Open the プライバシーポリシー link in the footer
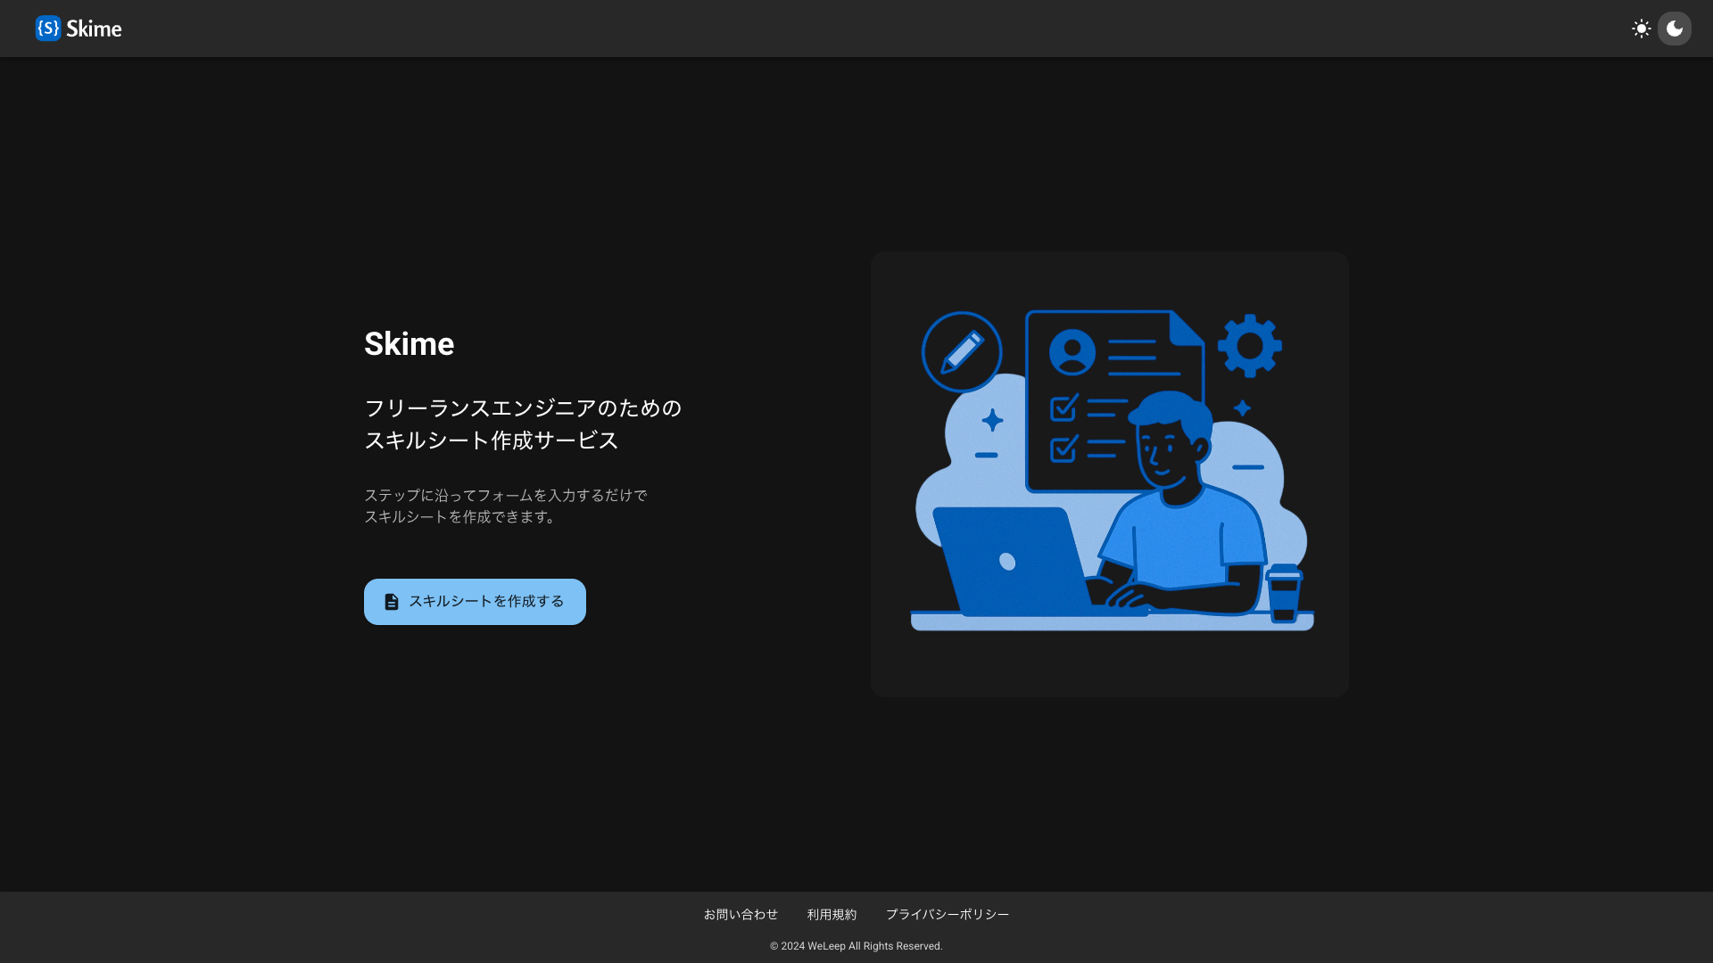Image resolution: width=1713 pixels, height=963 pixels. [947, 914]
